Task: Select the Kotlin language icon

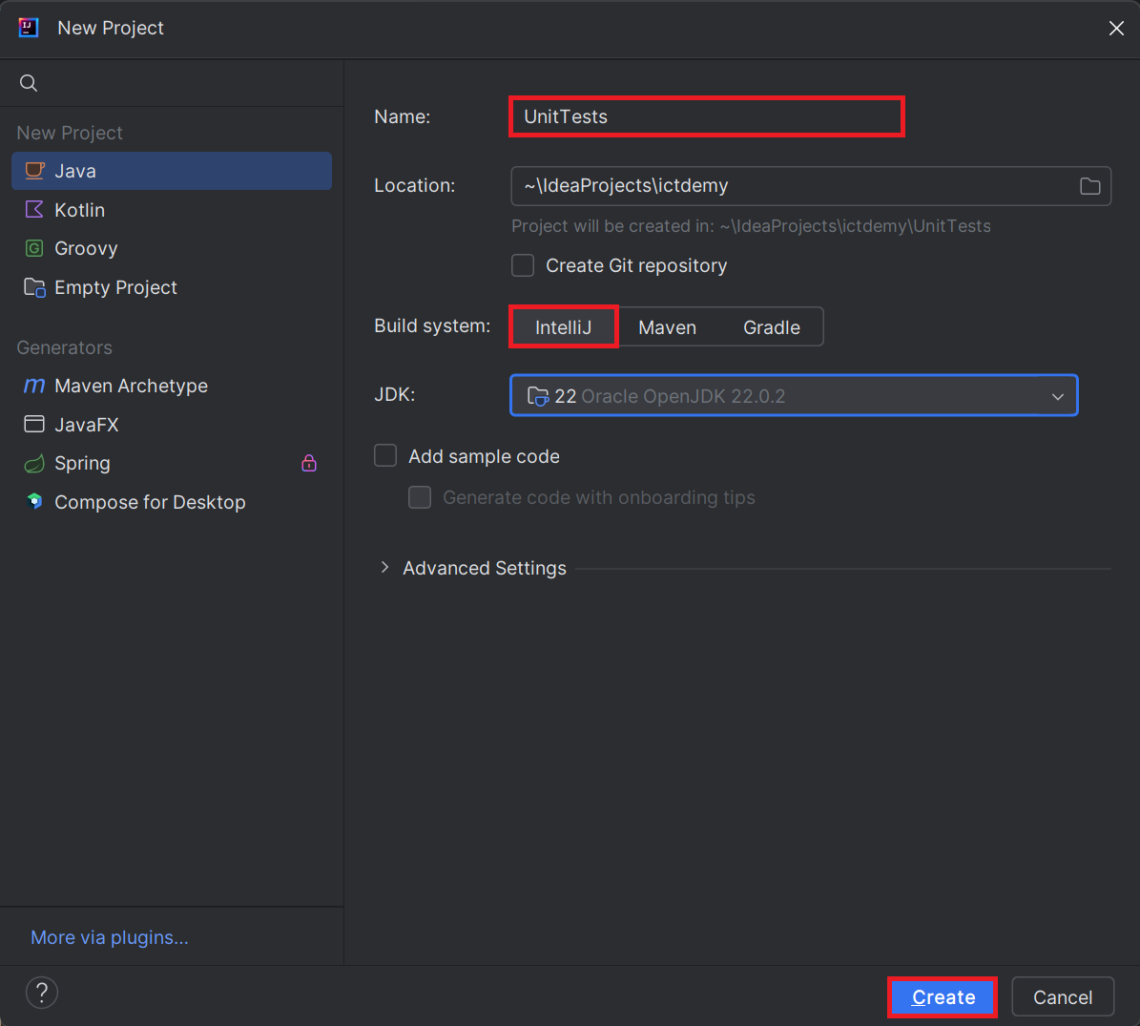Action: click(35, 210)
